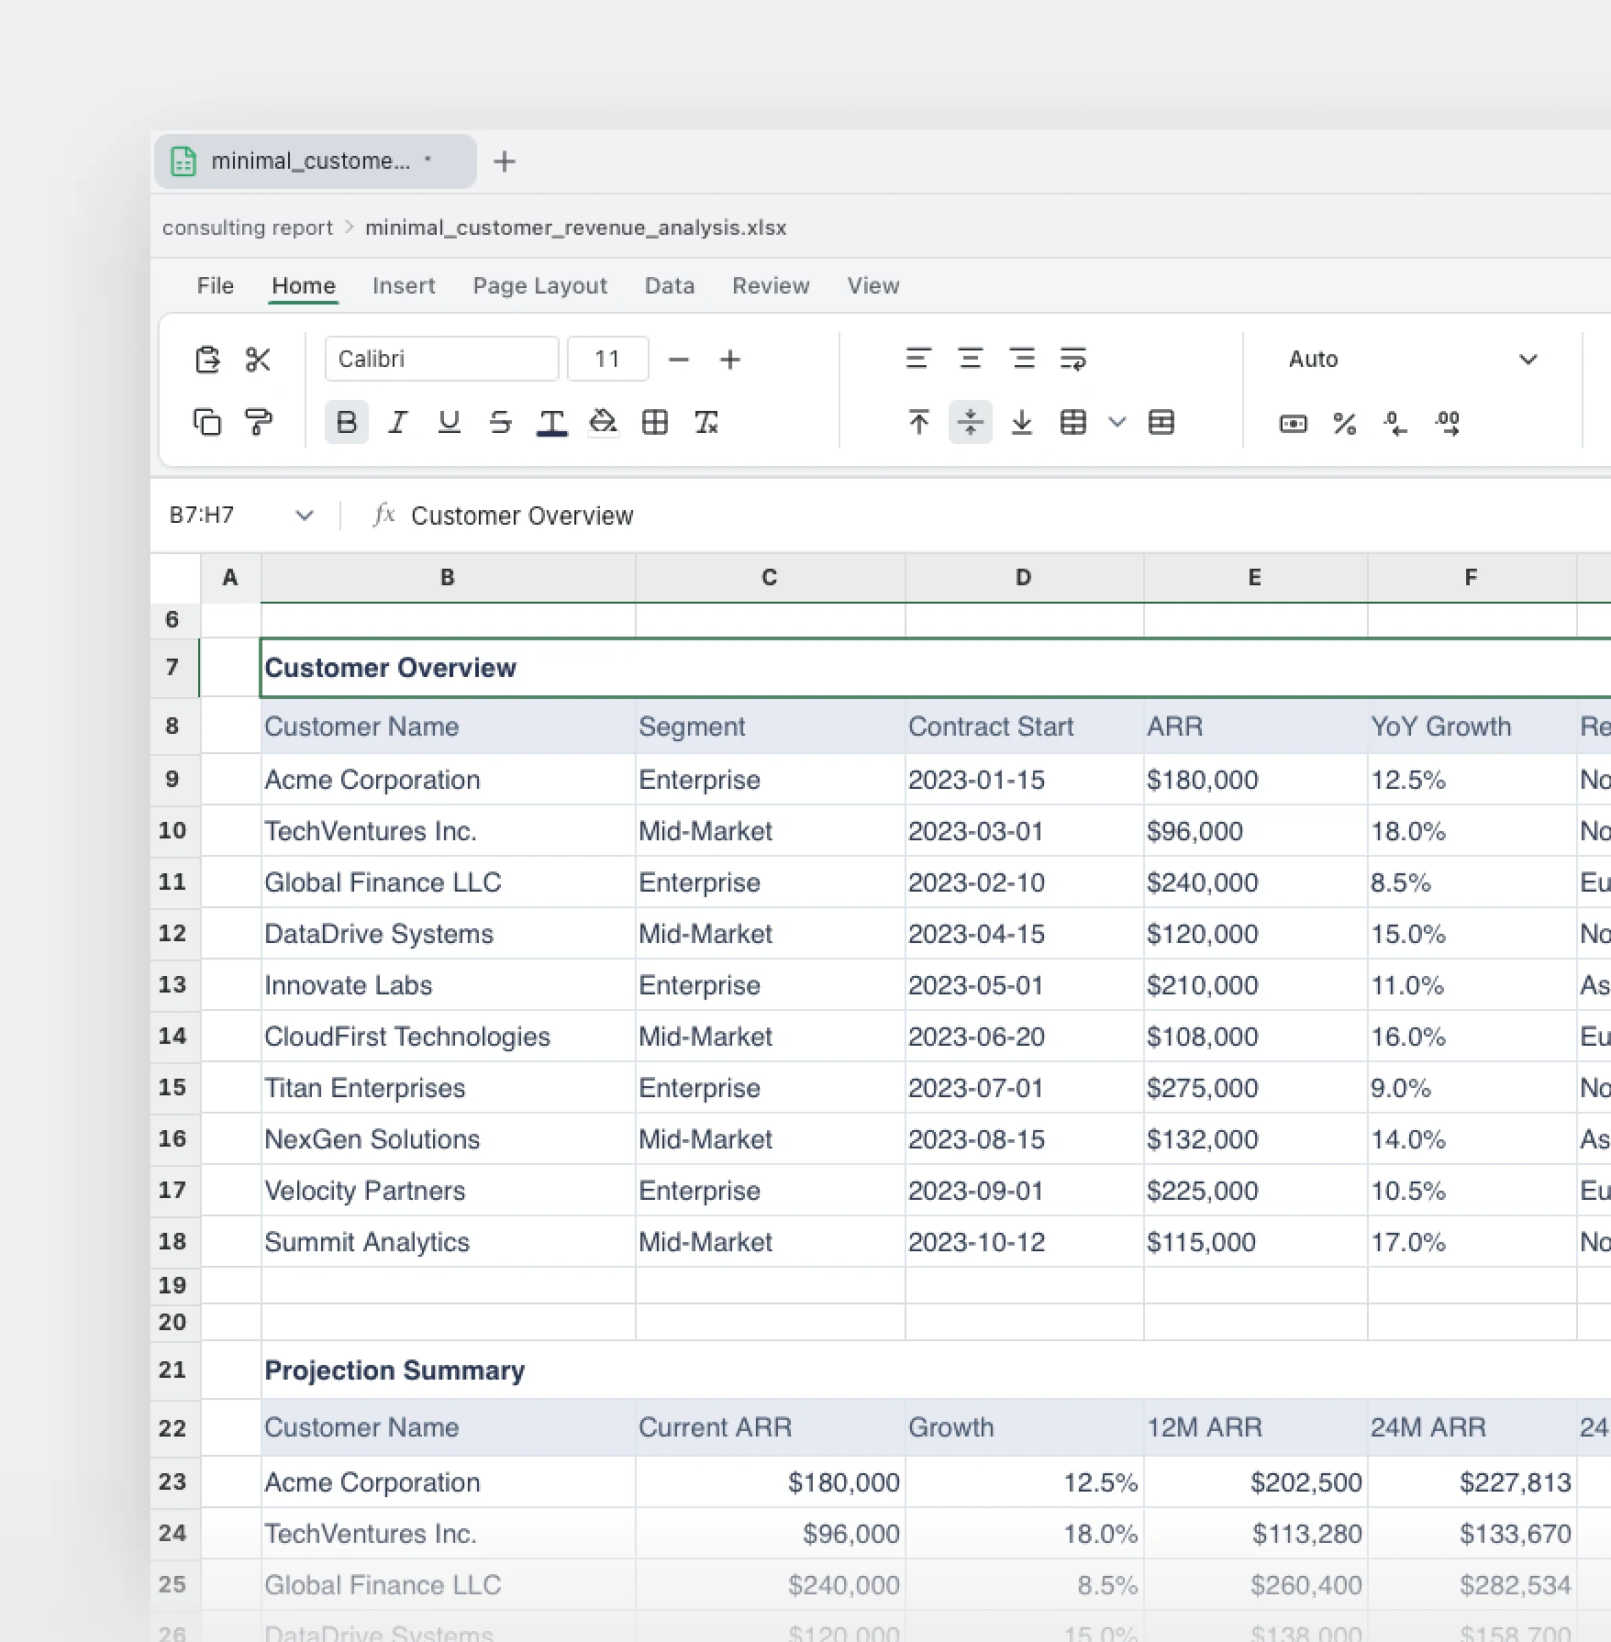This screenshot has height=1642, width=1611.
Task: Add a new tab with plus button
Action: (x=505, y=161)
